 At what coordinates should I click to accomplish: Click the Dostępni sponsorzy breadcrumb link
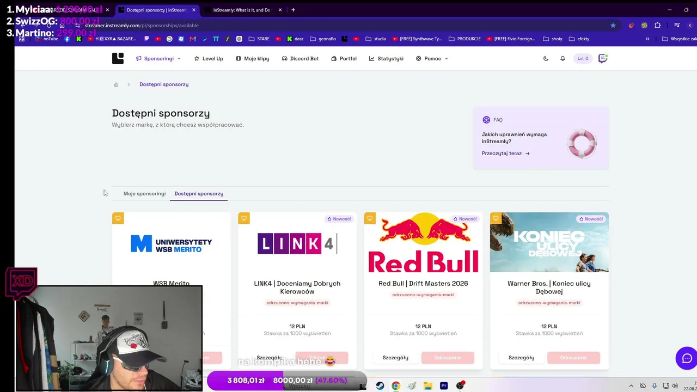pyautogui.click(x=164, y=84)
